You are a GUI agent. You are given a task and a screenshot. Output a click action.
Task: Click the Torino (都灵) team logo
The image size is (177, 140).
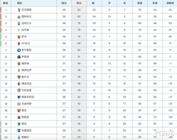pyautogui.click(x=19, y=110)
